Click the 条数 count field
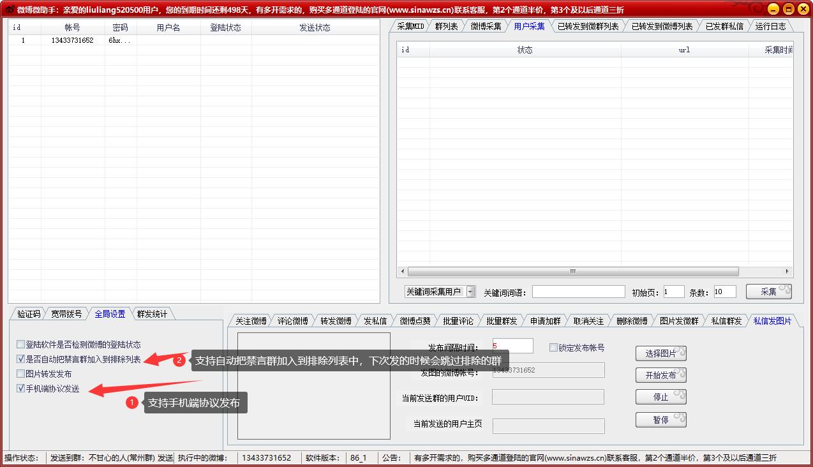The width and height of the screenshot is (813, 467). pos(725,292)
